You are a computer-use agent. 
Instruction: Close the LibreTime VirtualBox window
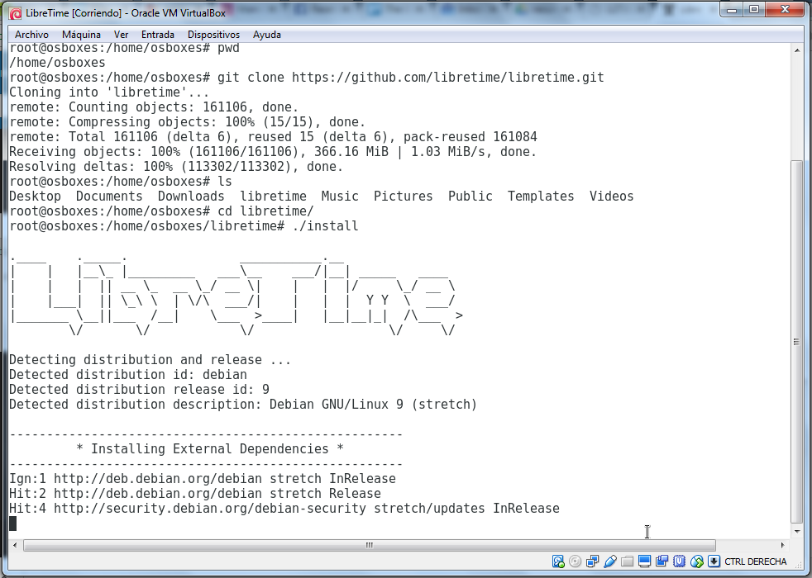tap(786, 10)
